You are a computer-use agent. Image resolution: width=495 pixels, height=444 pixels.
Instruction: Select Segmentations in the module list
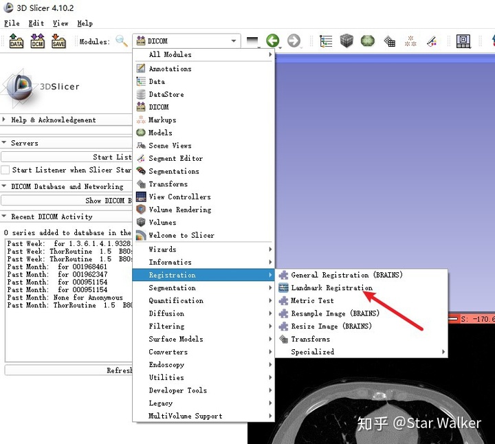203,171
